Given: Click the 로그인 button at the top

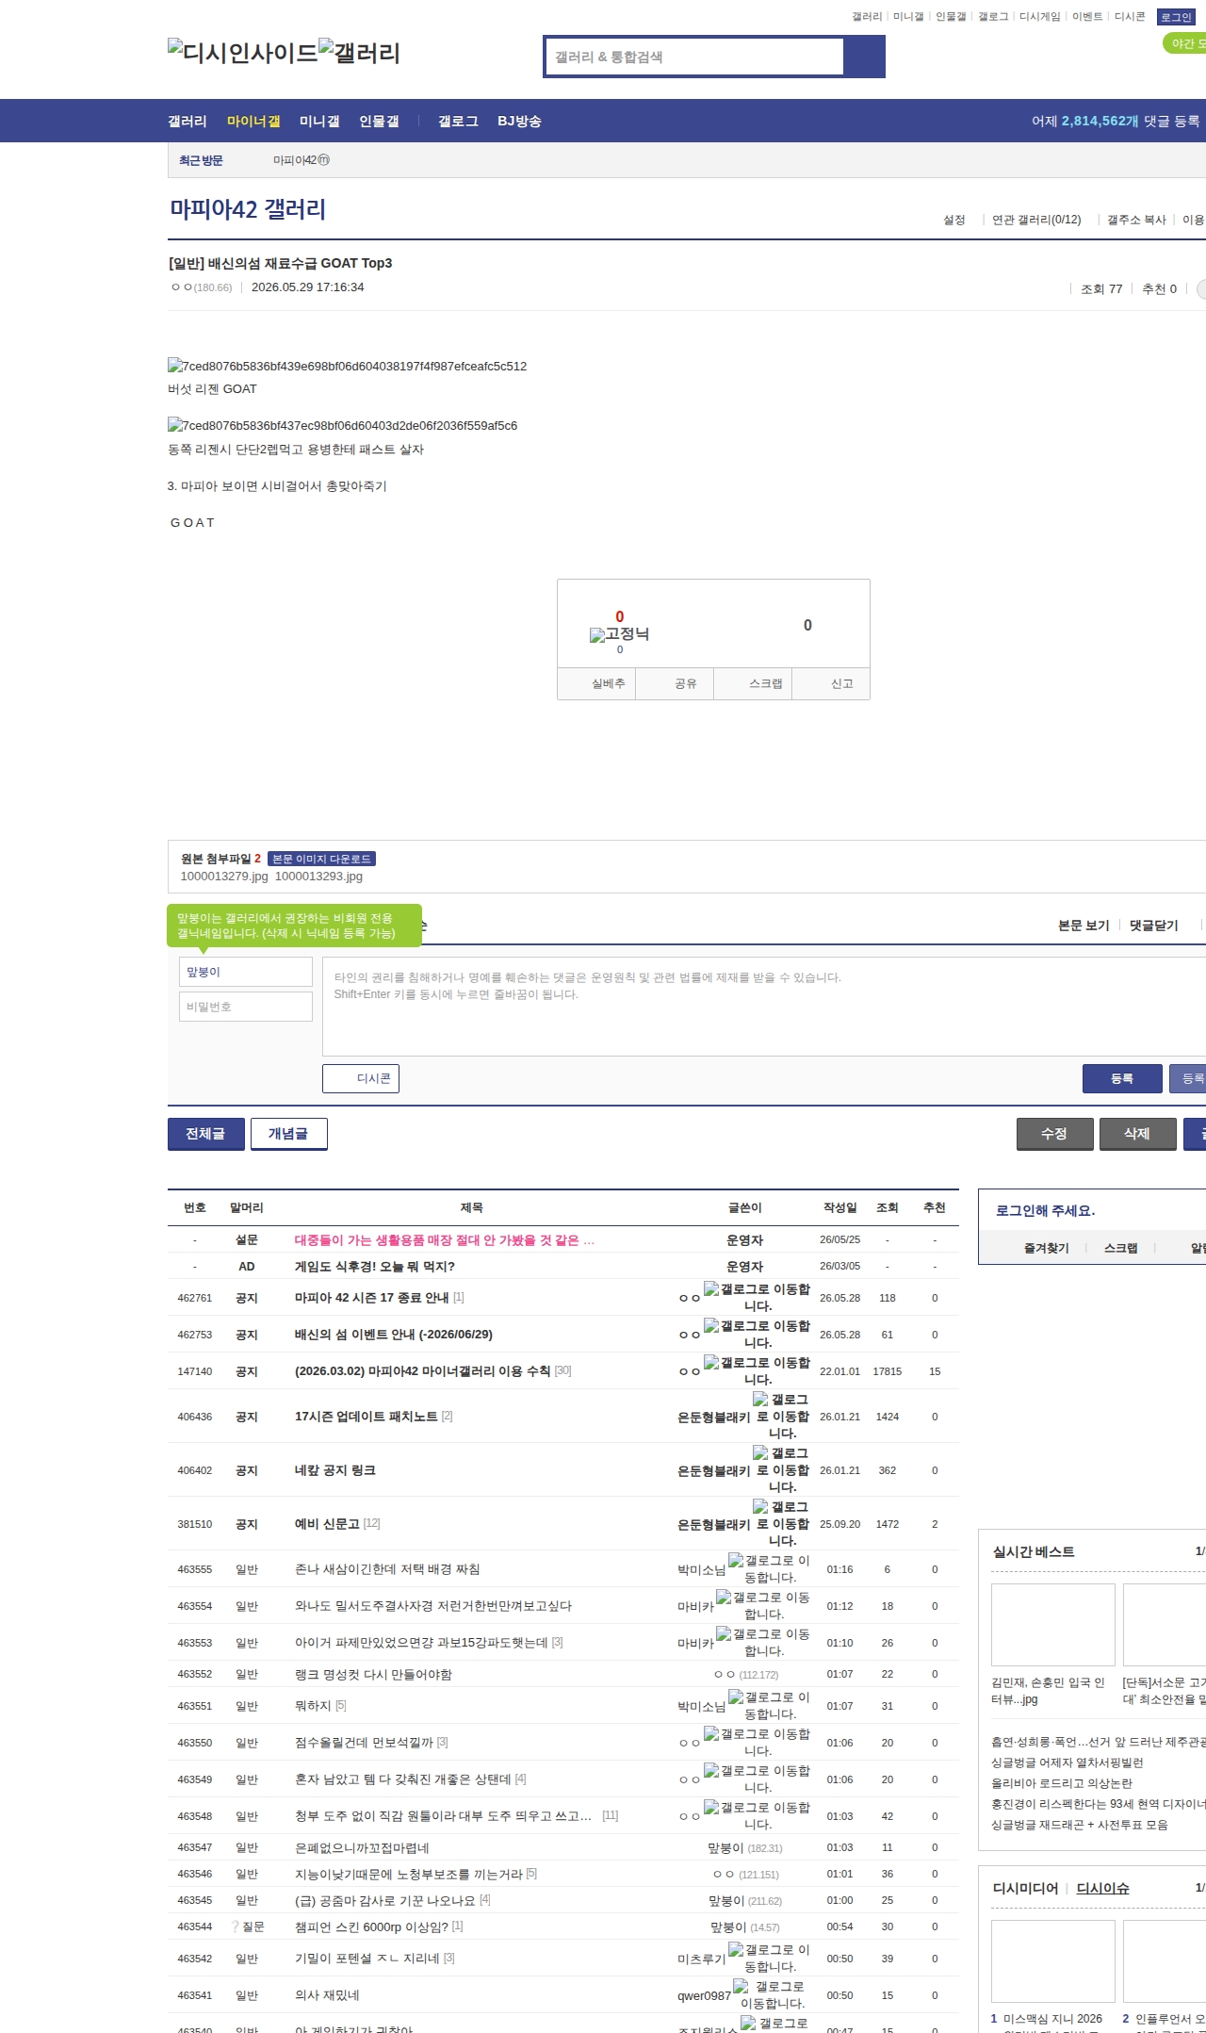Looking at the screenshot, I should pyautogui.click(x=1176, y=17).
